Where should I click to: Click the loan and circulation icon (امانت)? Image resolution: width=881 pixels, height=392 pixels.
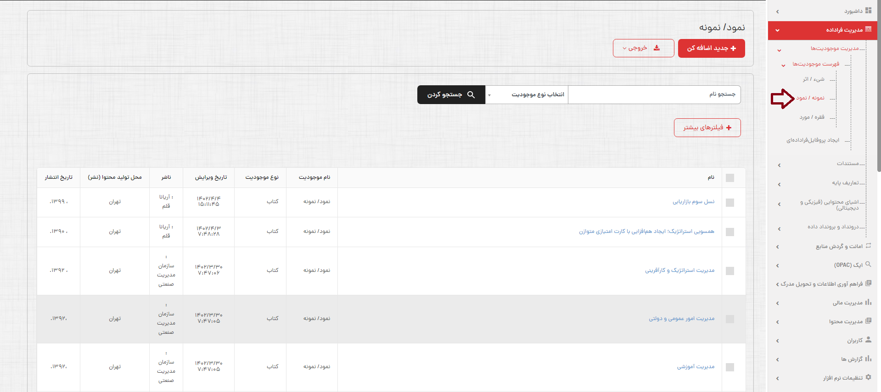pos(868,246)
